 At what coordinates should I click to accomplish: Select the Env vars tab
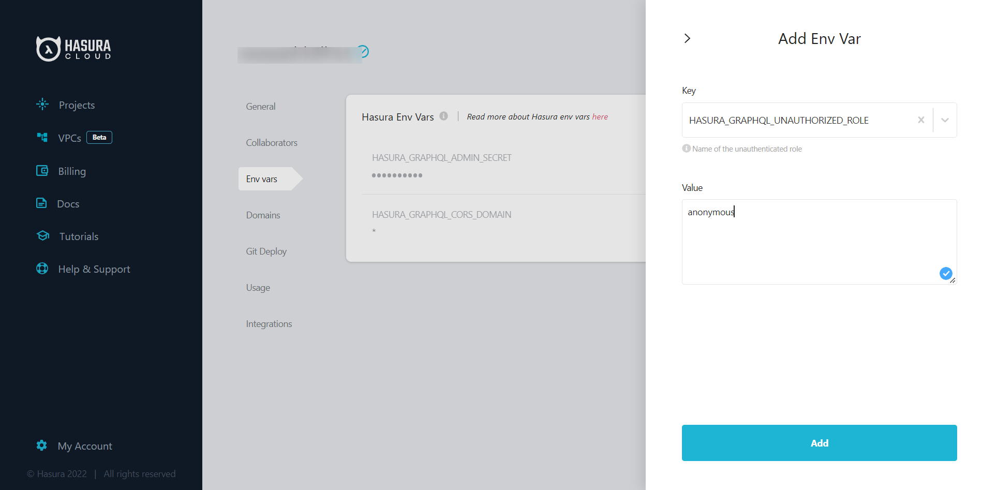(x=270, y=179)
